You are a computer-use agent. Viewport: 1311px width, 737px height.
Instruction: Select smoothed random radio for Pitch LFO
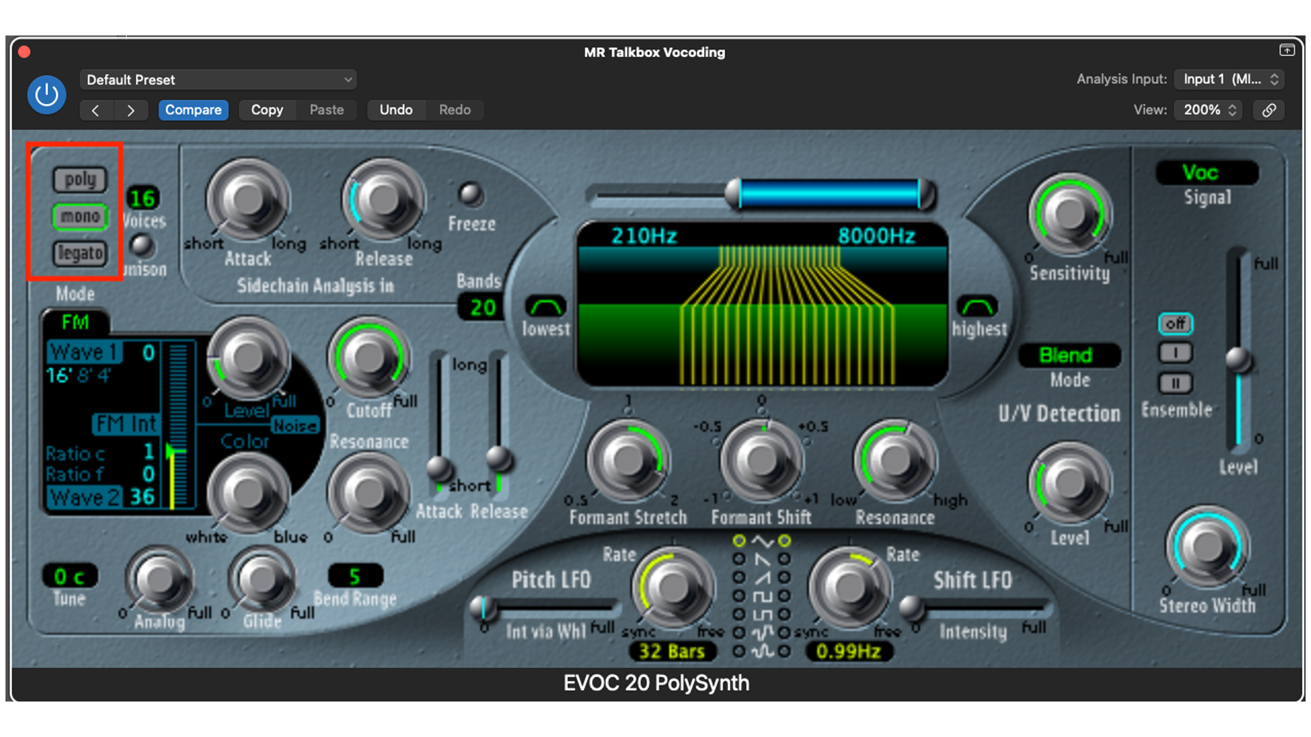tap(739, 651)
